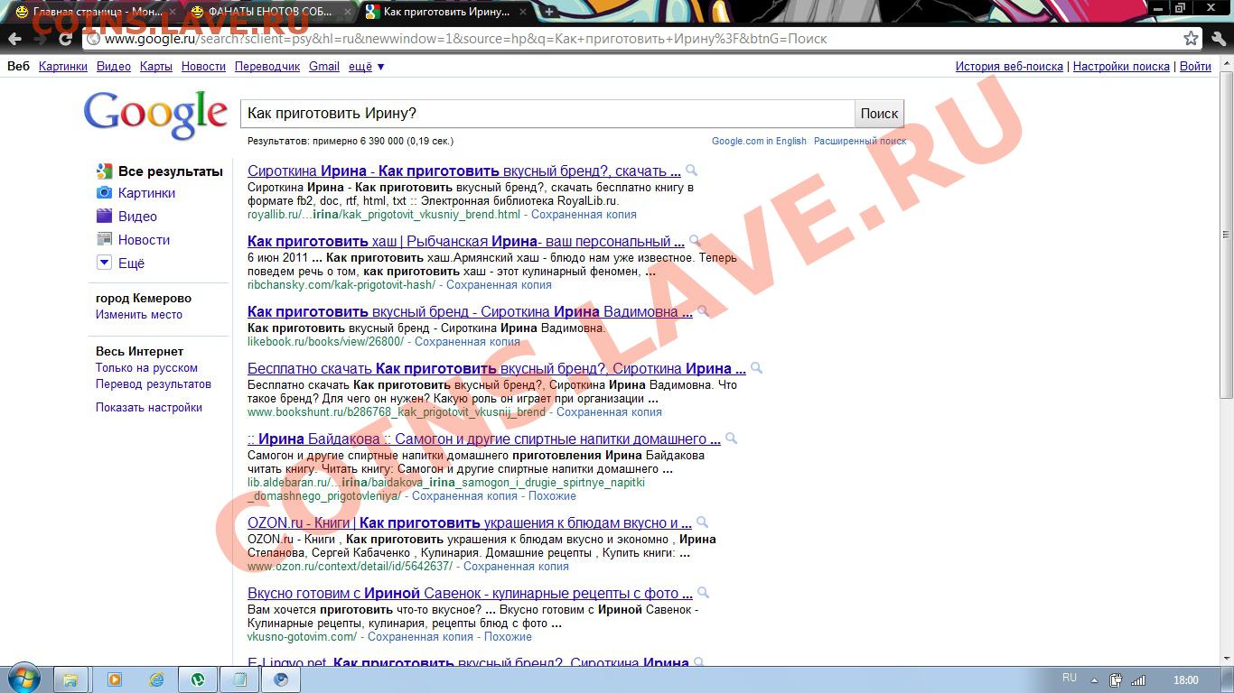The width and height of the screenshot is (1234, 693).
Task: Preview magnifier for the Байдакова Самогон result
Action: pos(731,438)
